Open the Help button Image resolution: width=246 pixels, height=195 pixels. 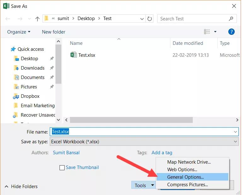click(x=232, y=32)
